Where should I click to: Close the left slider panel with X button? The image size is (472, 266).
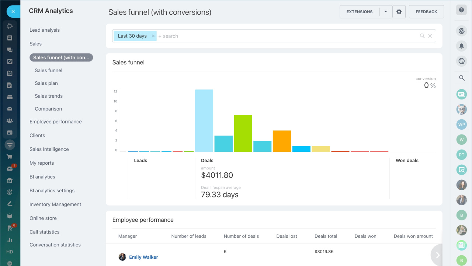point(13,11)
